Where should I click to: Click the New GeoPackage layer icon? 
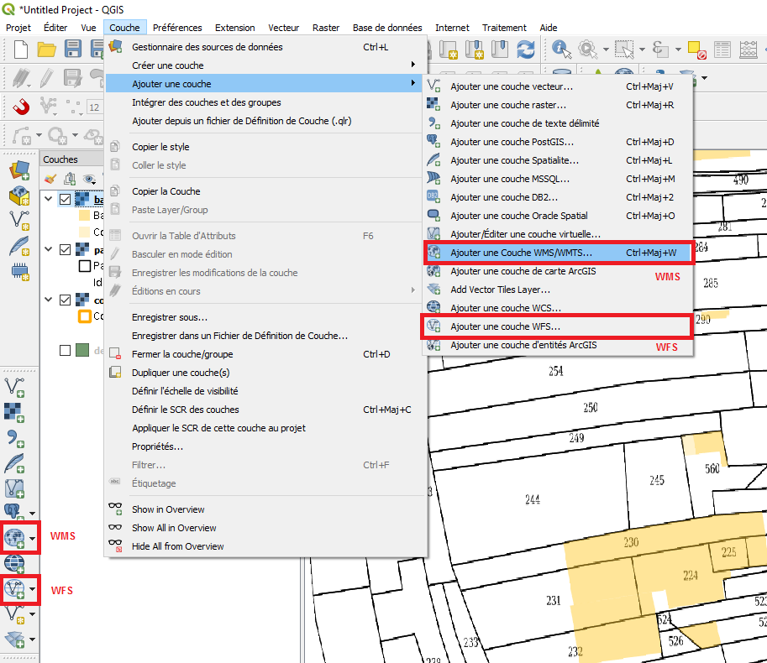[19, 196]
